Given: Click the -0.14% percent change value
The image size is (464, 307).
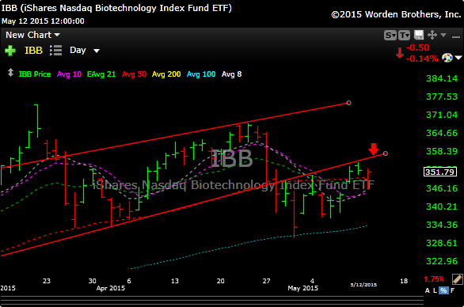Looking at the screenshot, I should tap(422, 59).
